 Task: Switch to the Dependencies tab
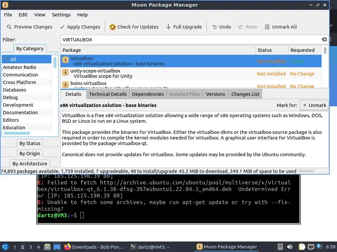(x=148, y=94)
